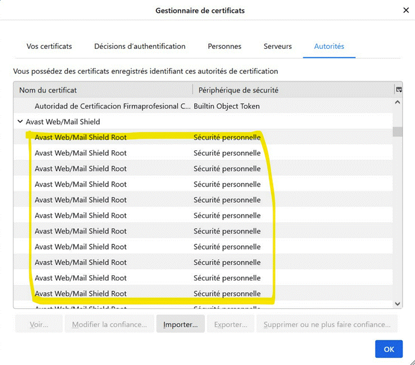Select Autoridad de Certificacion Firmaprofesional row

tap(203, 106)
